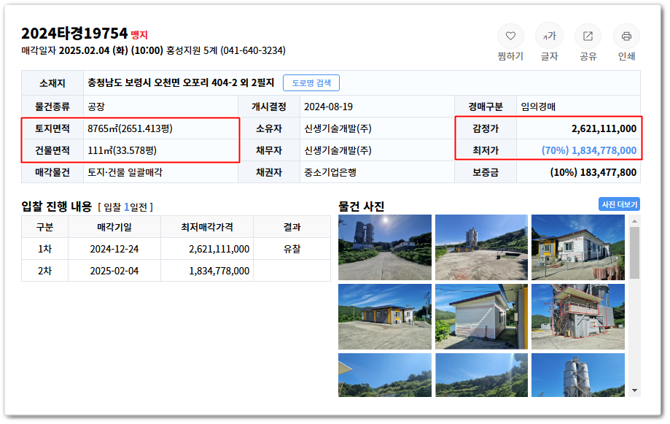
Task: Click the 유찰 result cell
Action: pos(292,249)
